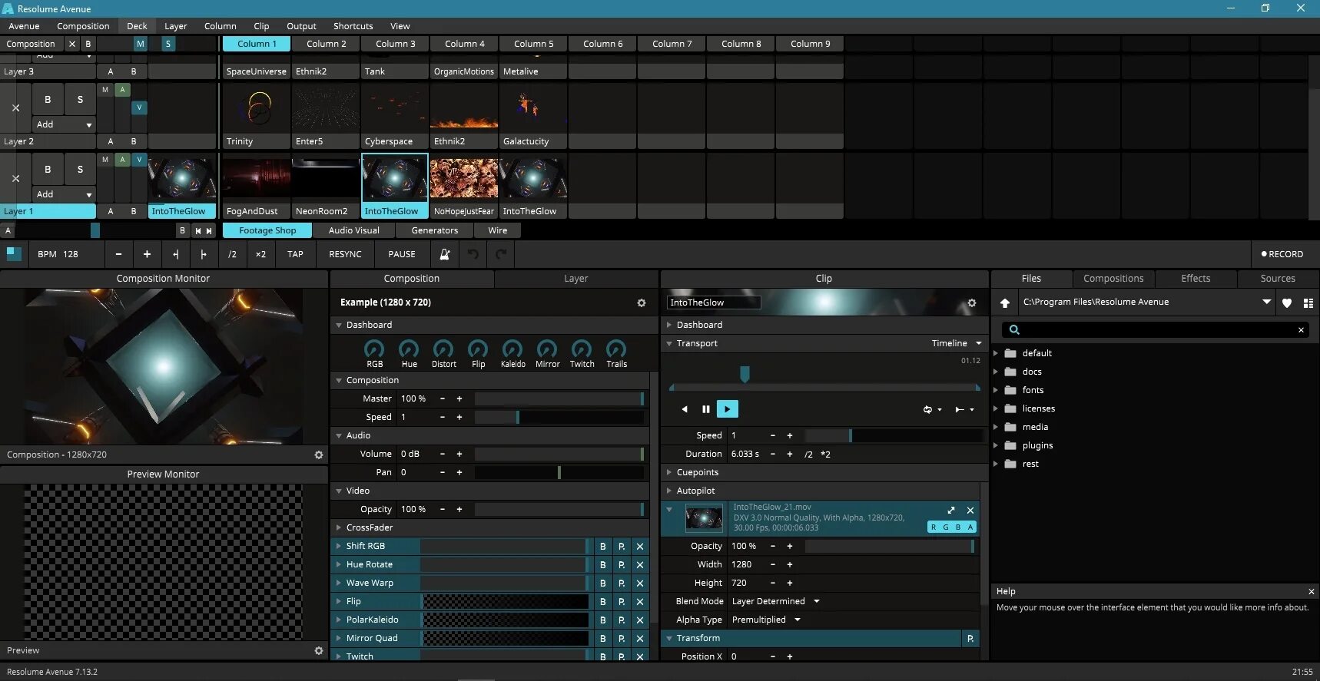Nudge BPM backward with the left nudge icon
1320x681 pixels.
point(175,254)
